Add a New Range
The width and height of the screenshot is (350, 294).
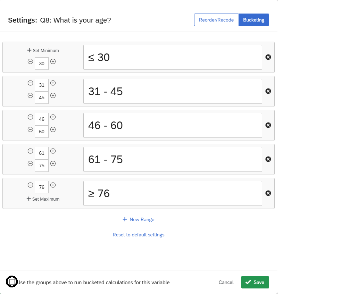139,219
